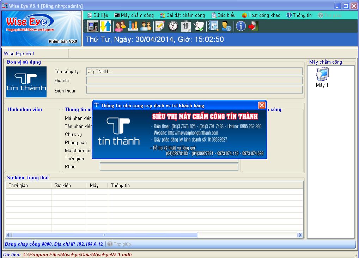Click the Wise Eye logo banner

click(42, 28)
